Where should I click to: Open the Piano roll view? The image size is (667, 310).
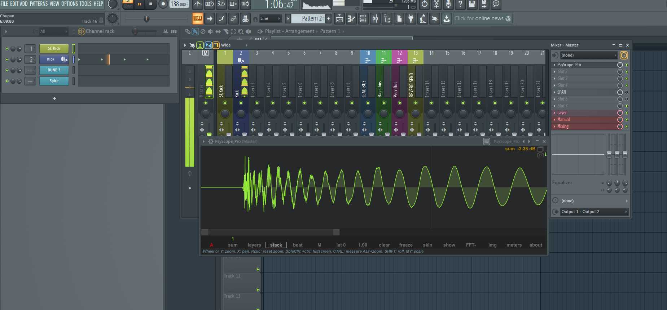click(x=351, y=18)
